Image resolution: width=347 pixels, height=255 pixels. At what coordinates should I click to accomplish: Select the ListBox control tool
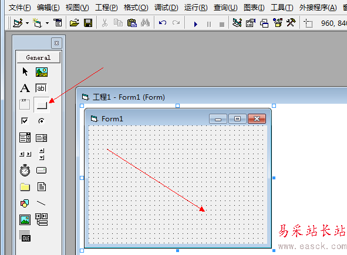coord(41,138)
